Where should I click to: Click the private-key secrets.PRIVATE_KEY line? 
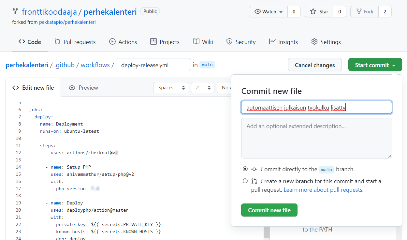[109, 224]
